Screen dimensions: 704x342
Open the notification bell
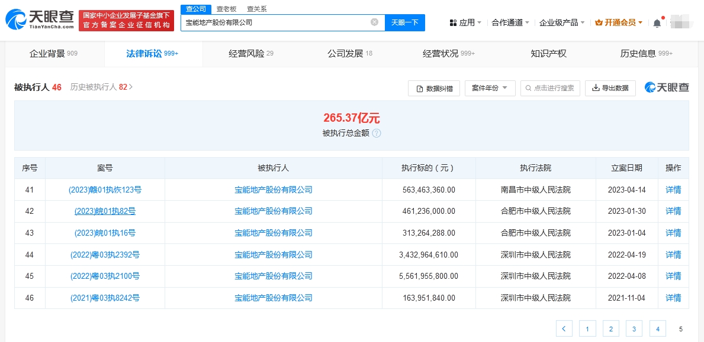[x=657, y=23]
